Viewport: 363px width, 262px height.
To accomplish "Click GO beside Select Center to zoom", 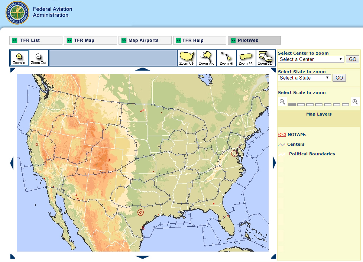I will [x=352, y=59].
